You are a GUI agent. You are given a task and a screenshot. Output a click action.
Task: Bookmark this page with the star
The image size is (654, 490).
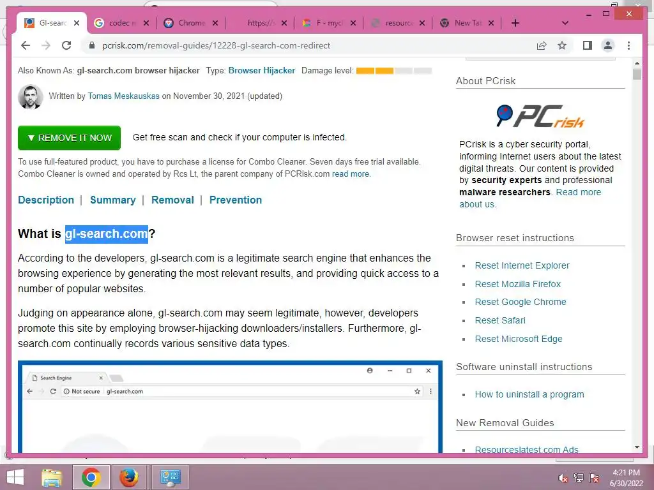tap(562, 45)
